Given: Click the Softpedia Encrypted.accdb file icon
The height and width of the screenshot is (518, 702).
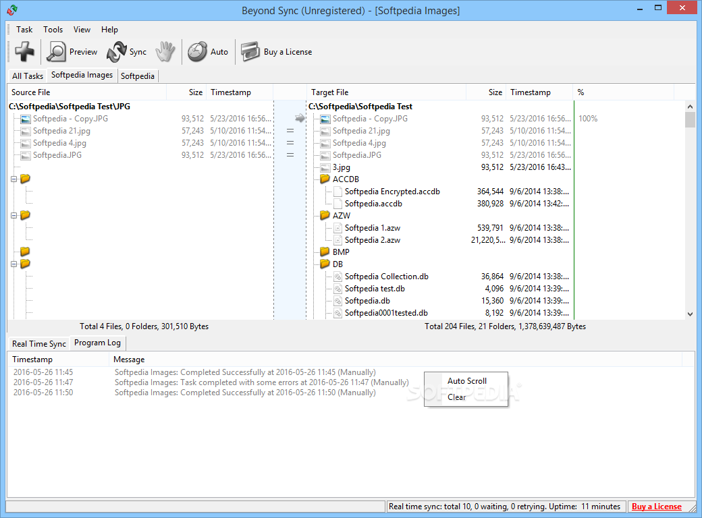Looking at the screenshot, I should [338, 192].
